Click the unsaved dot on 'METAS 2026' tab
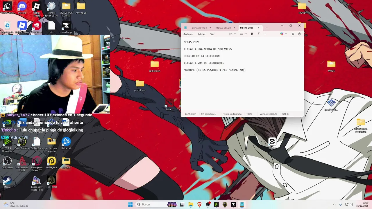The height and width of the screenshot is (209, 372). click(x=259, y=28)
